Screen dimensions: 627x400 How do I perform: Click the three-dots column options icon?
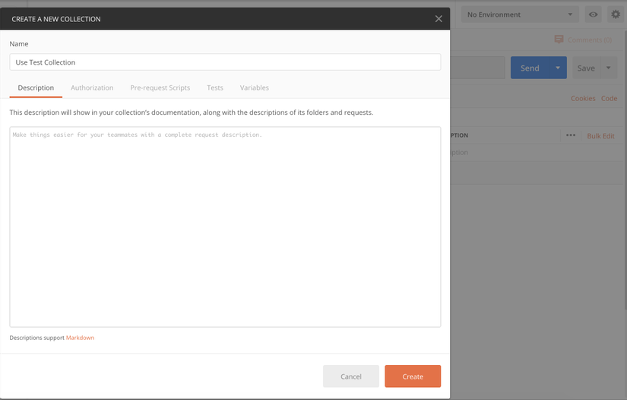pos(571,135)
